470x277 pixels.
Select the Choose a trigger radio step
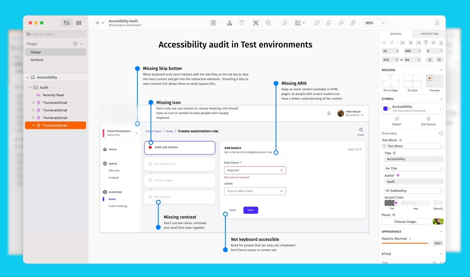[x=150, y=180]
